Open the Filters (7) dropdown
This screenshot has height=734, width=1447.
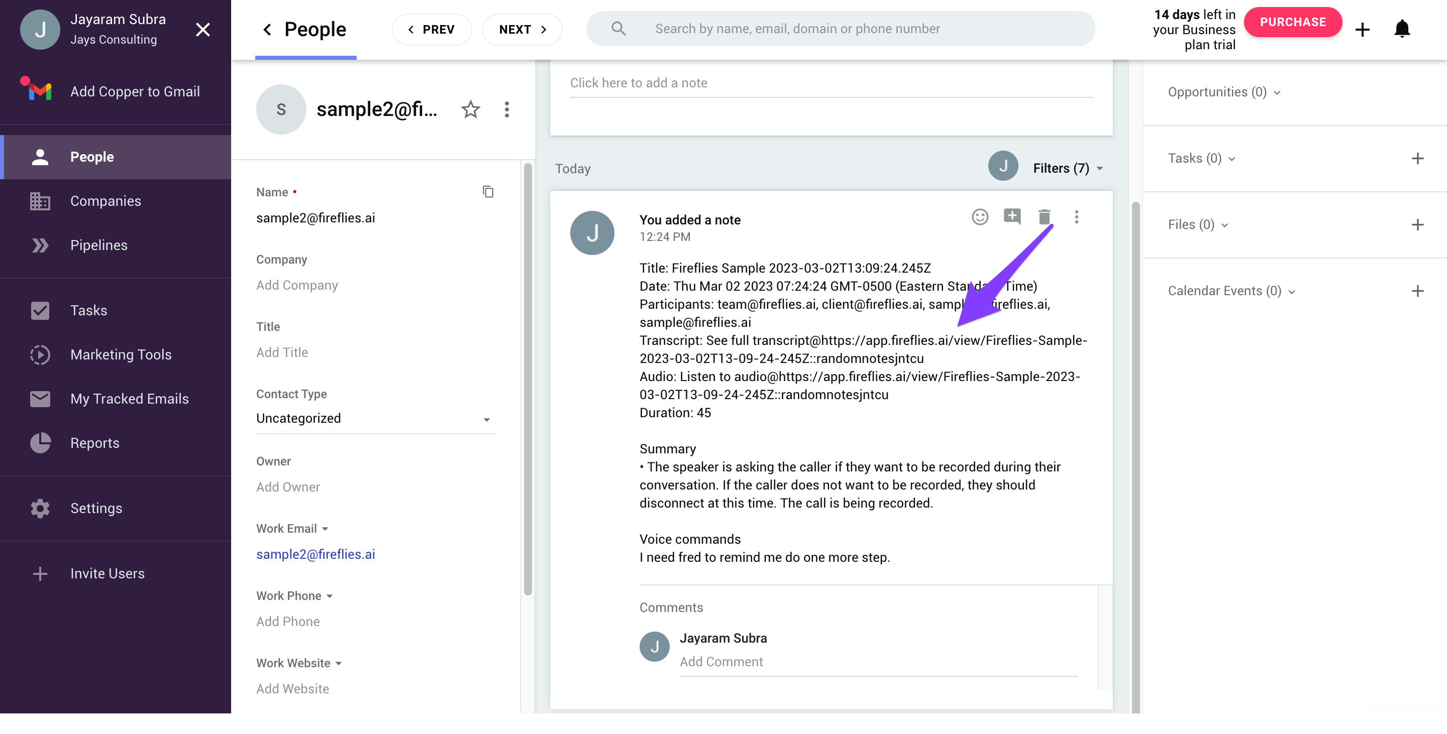pos(1068,168)
